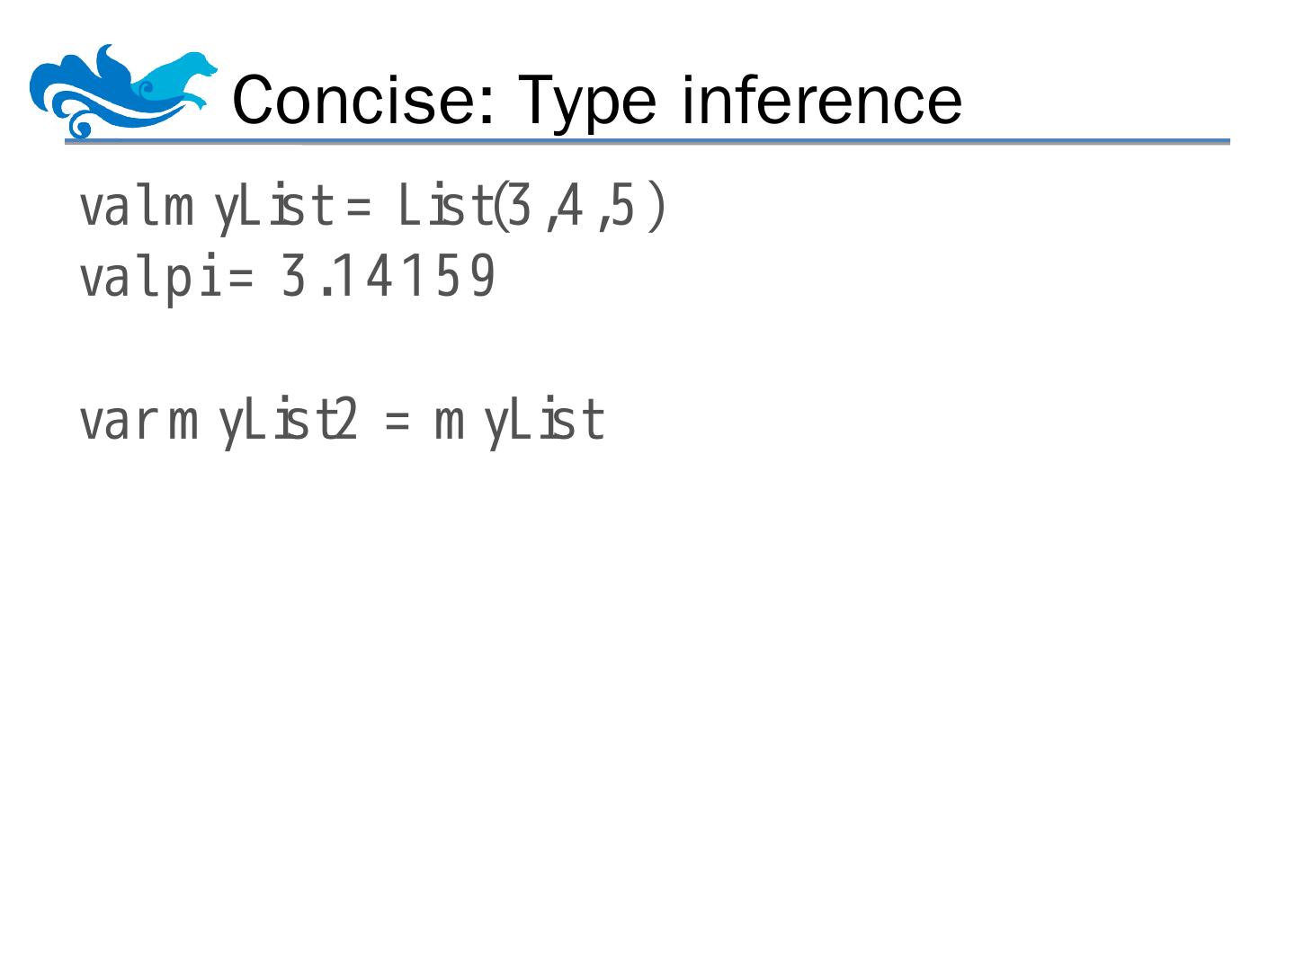The height and width of the screenshot is (971, 1295).
Task: Click the blue divider line under the title
Action: pos(647,142)
